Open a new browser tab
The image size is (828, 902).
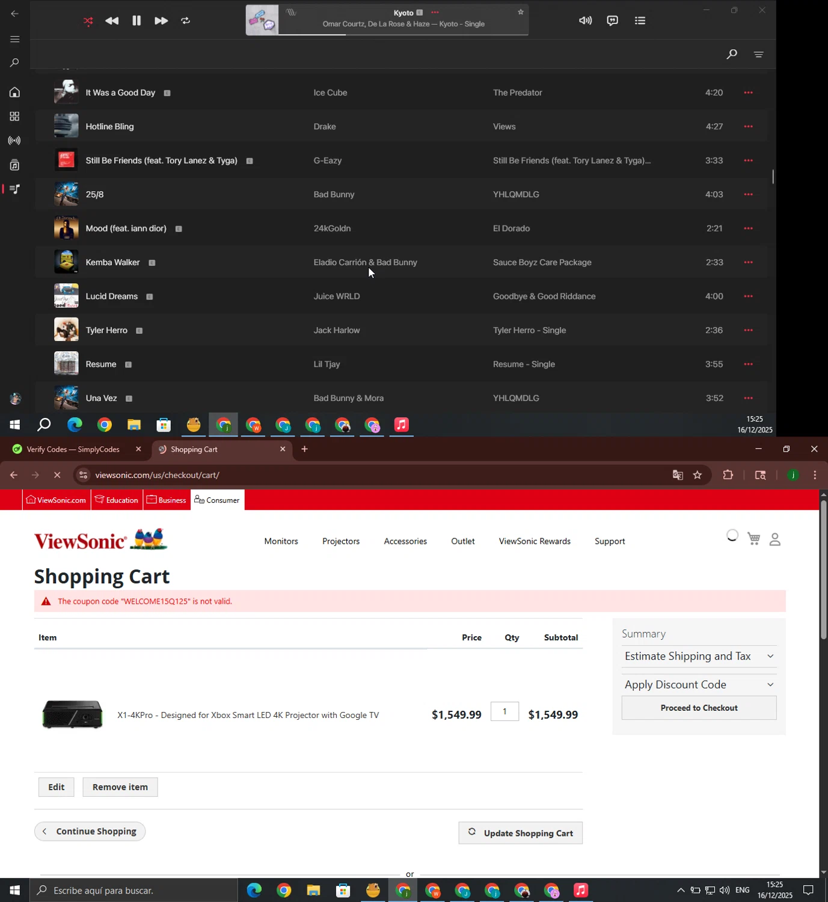point(304,449)
